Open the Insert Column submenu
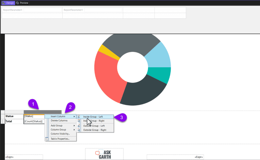260x160 pixels. click(60, 117)
